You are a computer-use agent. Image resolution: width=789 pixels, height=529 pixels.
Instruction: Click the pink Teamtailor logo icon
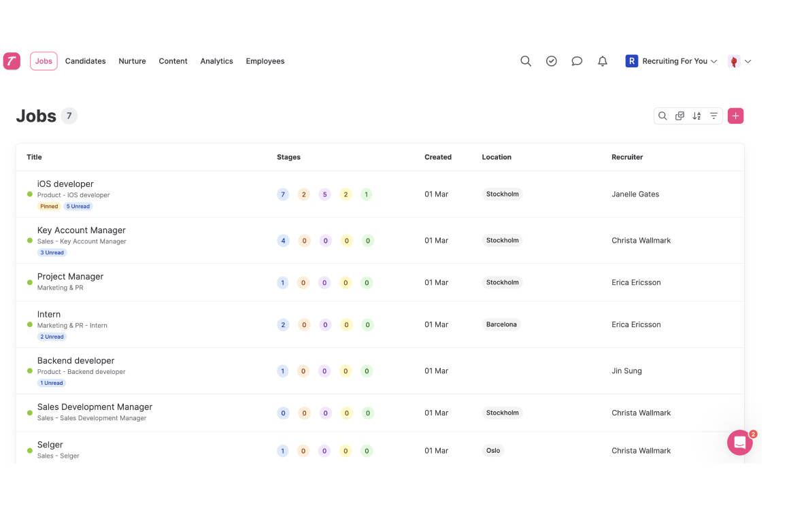pyautogui.click(x=12, y=61)
